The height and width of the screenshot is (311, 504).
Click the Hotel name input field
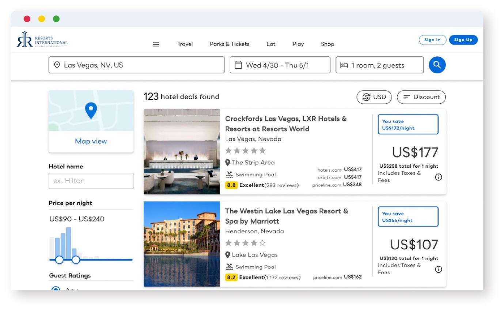tap(91, 181)
